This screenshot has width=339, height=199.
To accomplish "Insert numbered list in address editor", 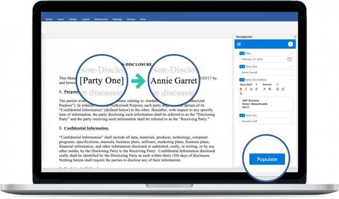I will [x=277, y=89].
